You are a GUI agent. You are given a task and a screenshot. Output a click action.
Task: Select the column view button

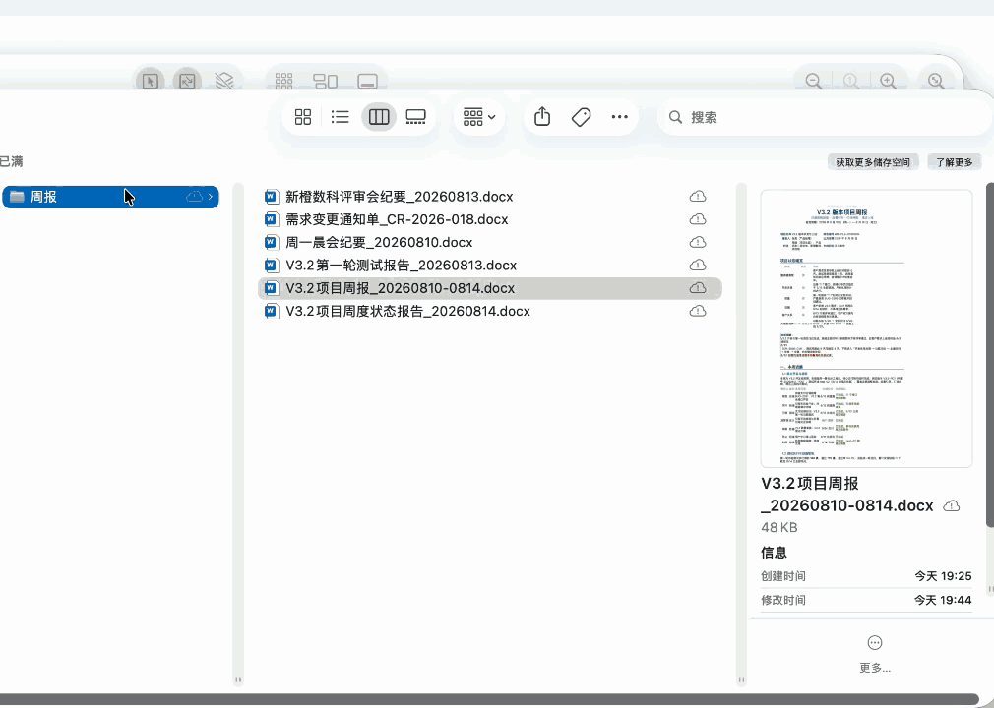point(379,117)
